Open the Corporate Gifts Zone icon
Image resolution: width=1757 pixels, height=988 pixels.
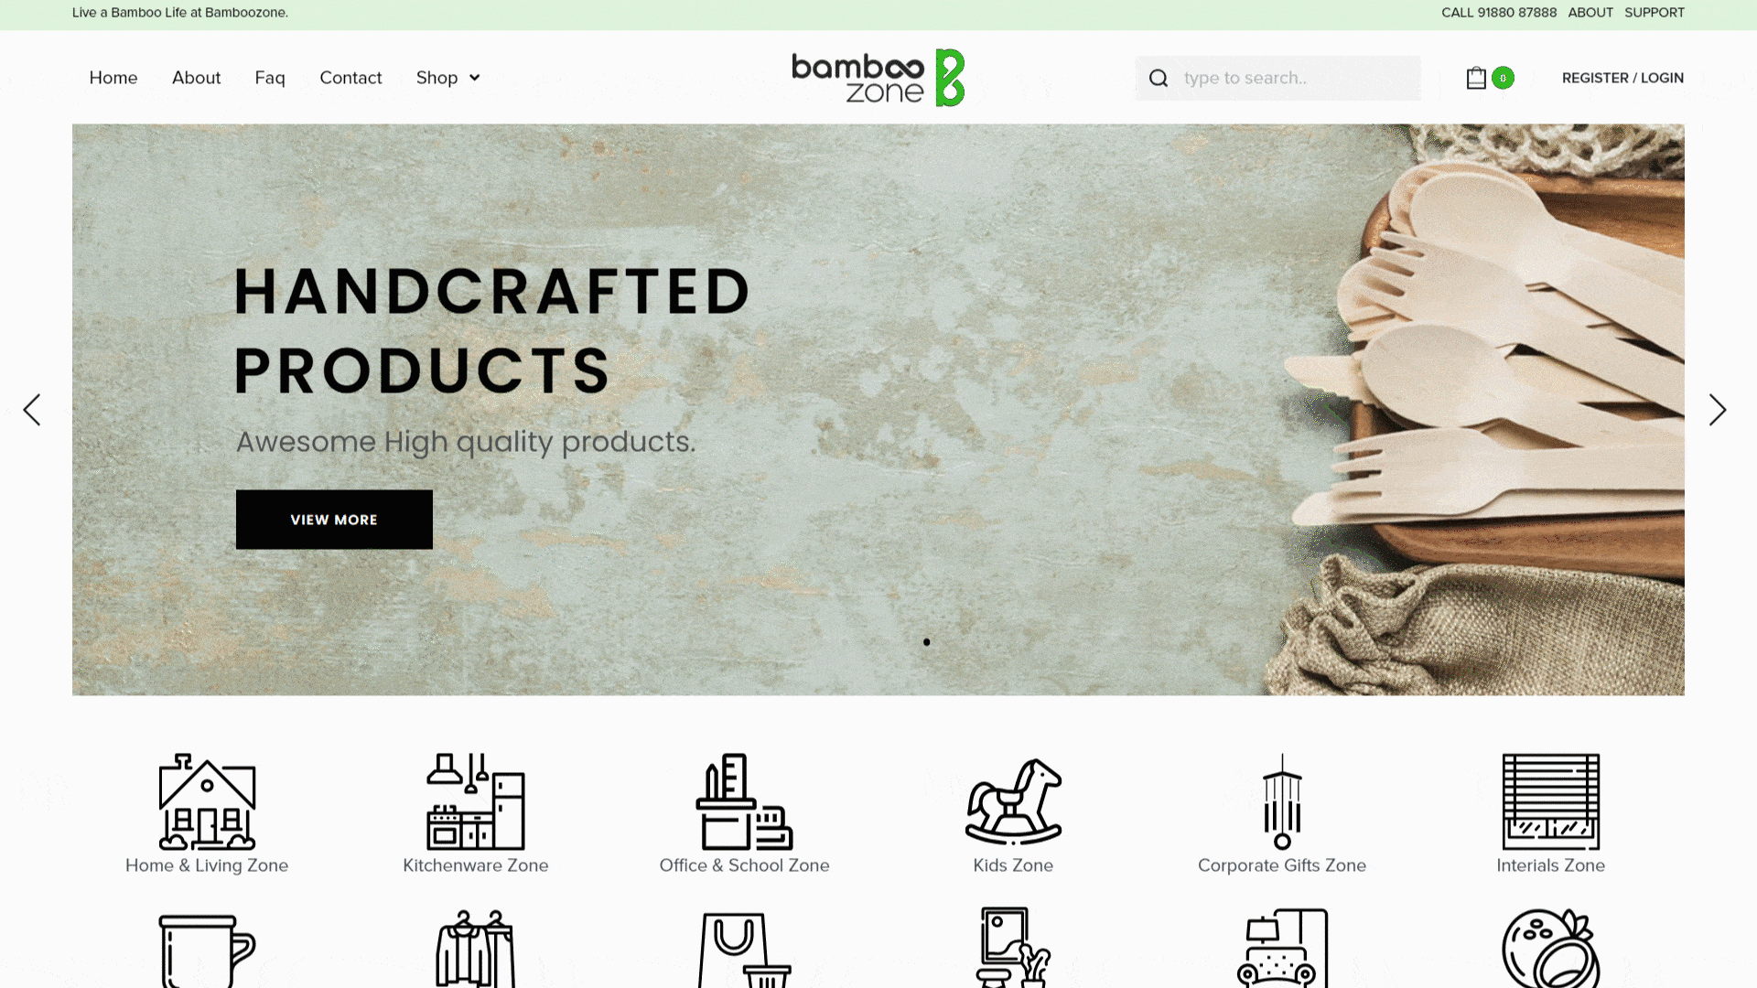click(1282, 802)
